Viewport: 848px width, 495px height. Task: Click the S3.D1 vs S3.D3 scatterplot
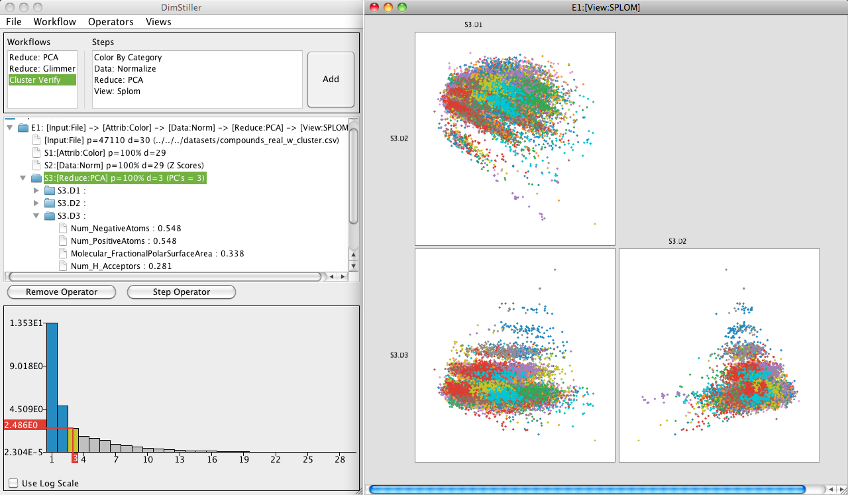pyautogui.click(x=515, y=355)
